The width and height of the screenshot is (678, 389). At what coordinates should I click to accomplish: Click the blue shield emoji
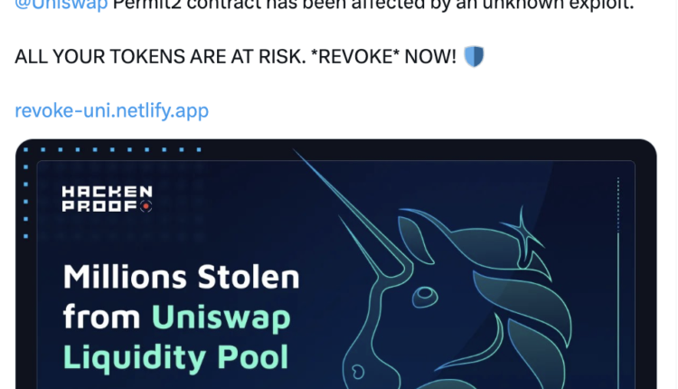click(474, 57)
